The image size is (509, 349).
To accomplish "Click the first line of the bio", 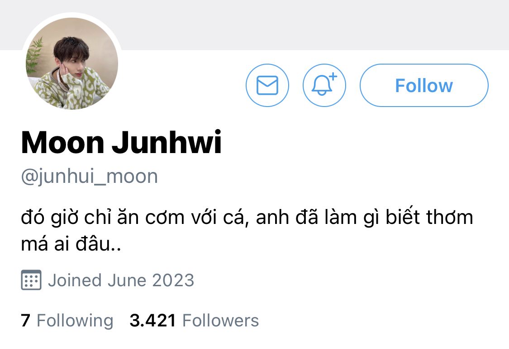I will pos(247,217).
